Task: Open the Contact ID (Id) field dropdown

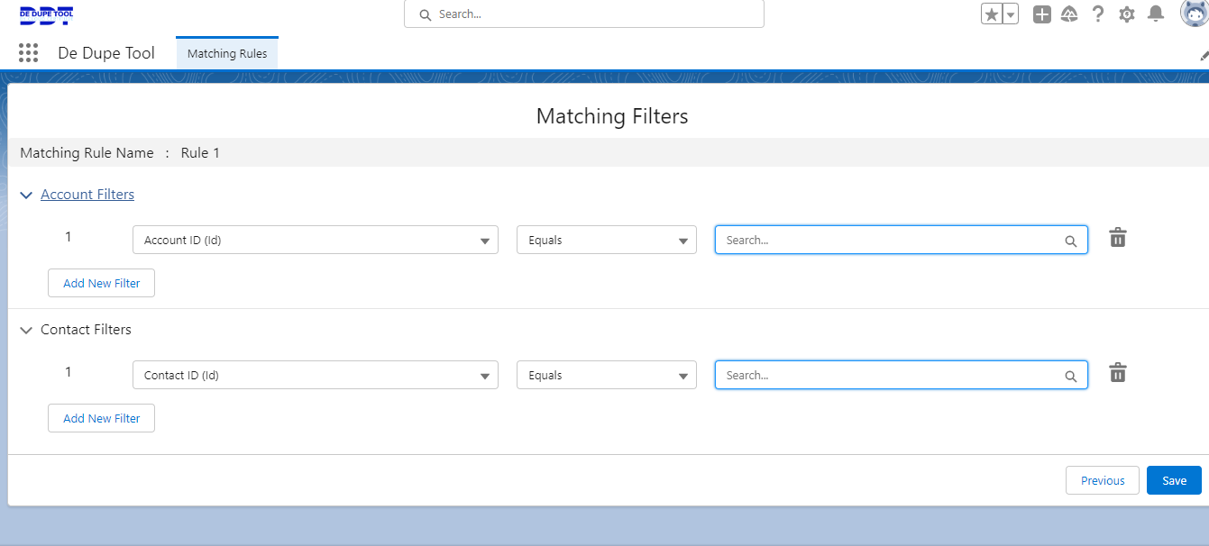Action: (315, 376)
